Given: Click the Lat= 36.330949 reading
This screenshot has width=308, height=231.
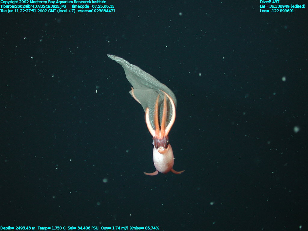Looking at the screenshot, I should click(282, 6).
